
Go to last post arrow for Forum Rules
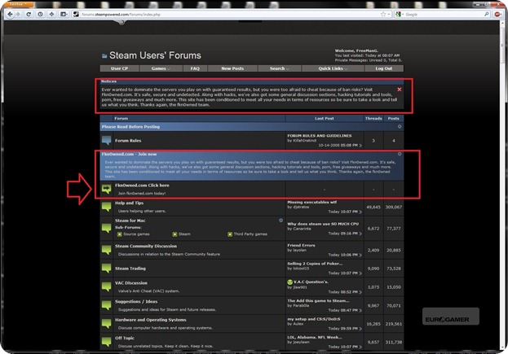coord(360,146)
